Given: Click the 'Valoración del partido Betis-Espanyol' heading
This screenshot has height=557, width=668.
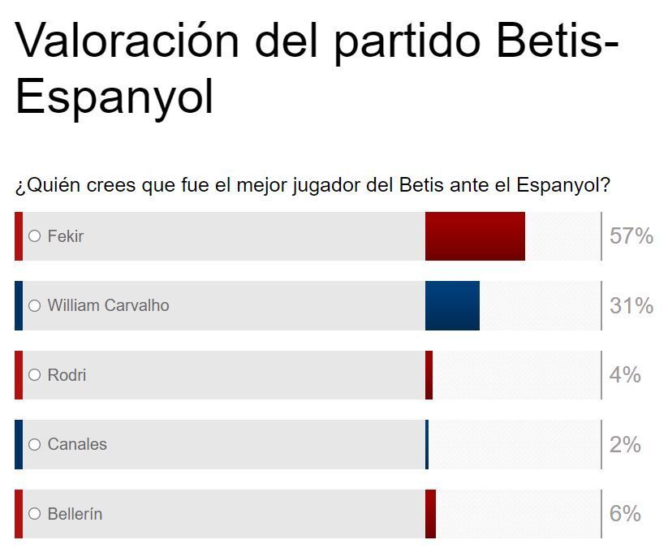Looking at the screenshot, I should click(317, 69).
